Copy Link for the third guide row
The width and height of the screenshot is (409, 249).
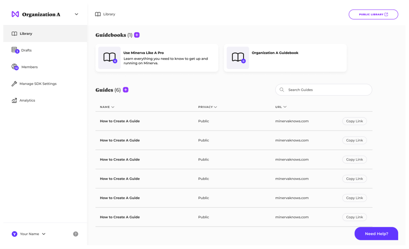[x=355, y=159]
